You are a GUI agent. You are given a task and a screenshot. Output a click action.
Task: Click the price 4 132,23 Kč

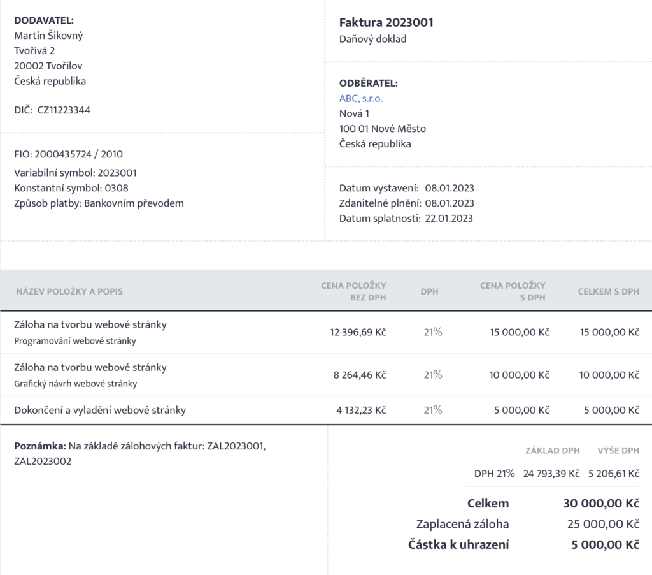pyautogui.click(x=361, y=410)
